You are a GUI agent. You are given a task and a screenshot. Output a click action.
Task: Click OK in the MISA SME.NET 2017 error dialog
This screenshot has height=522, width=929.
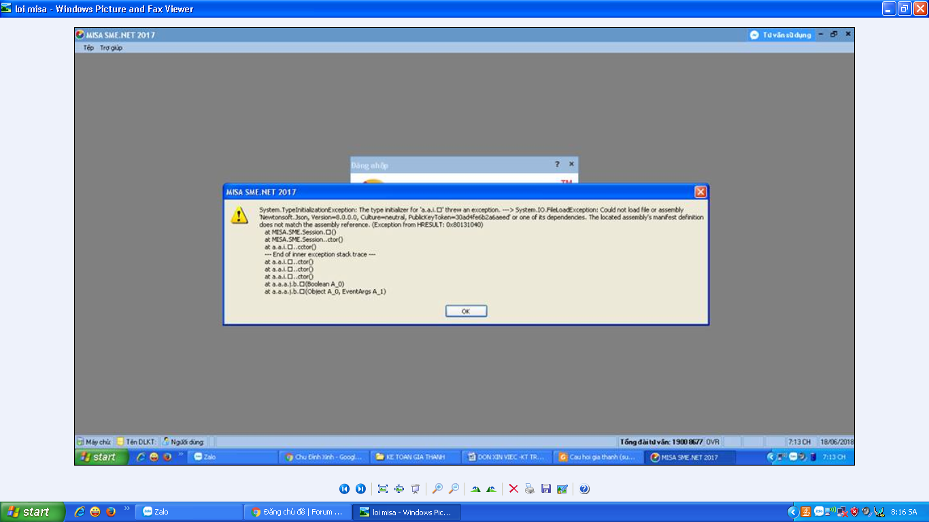(466, 311)
